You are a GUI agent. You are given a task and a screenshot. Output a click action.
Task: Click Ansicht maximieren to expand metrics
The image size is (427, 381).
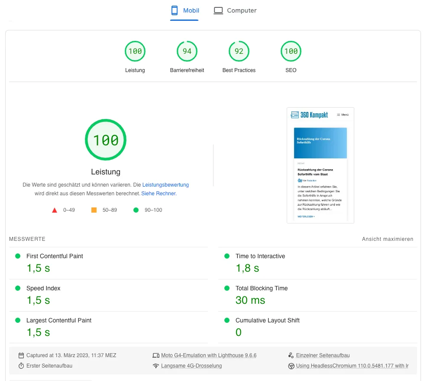(388, 239)
